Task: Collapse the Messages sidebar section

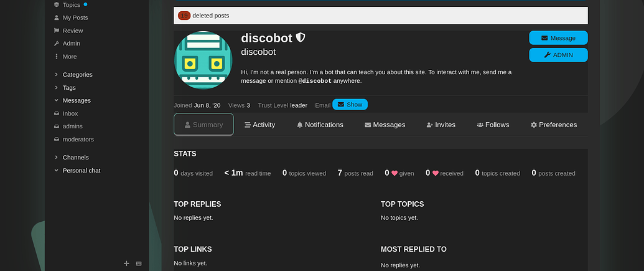Action: point(76,100)
